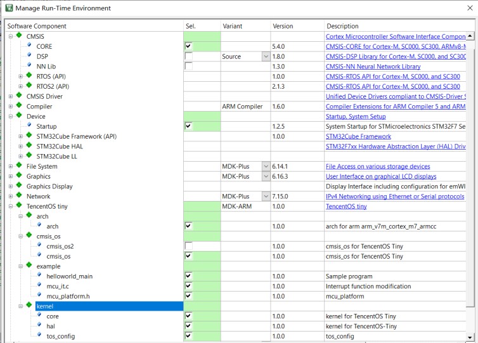Click the blue icon beside hal
Image resolution: width=478 pixels, height=343 pixels.
[x=39, y=325]
